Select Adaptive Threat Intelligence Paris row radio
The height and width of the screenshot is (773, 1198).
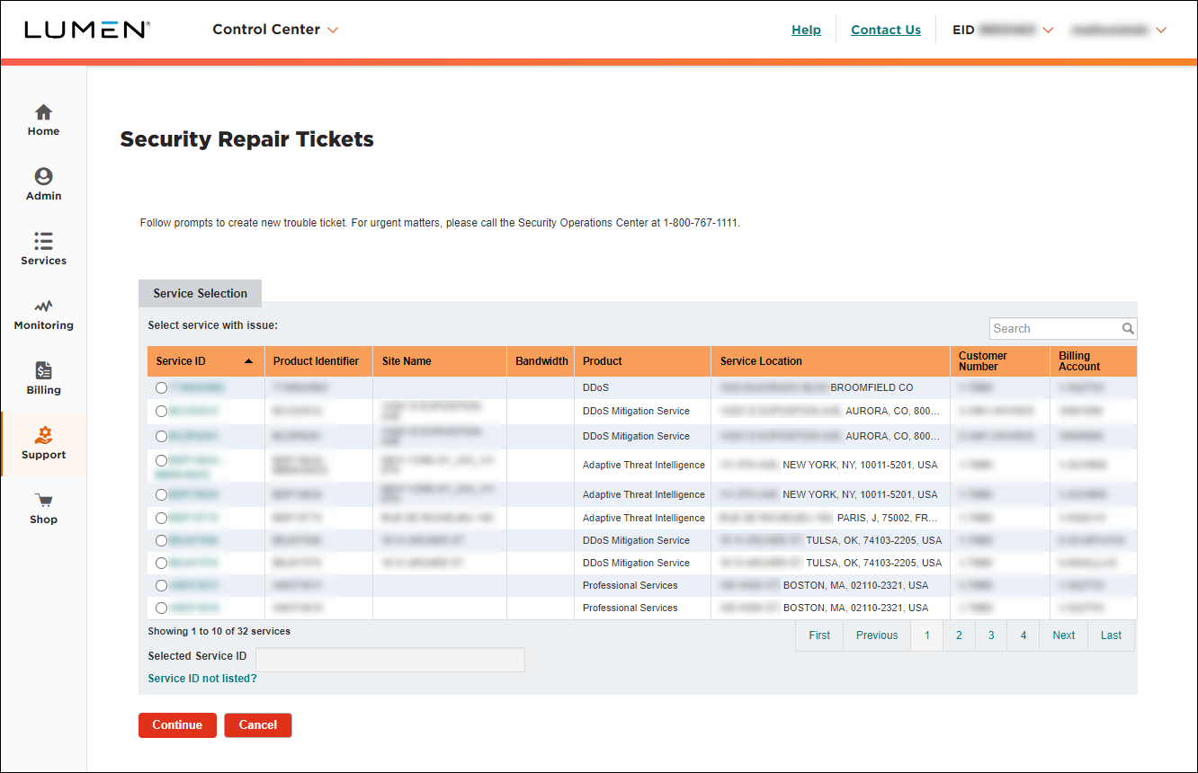tap(161, 518)
